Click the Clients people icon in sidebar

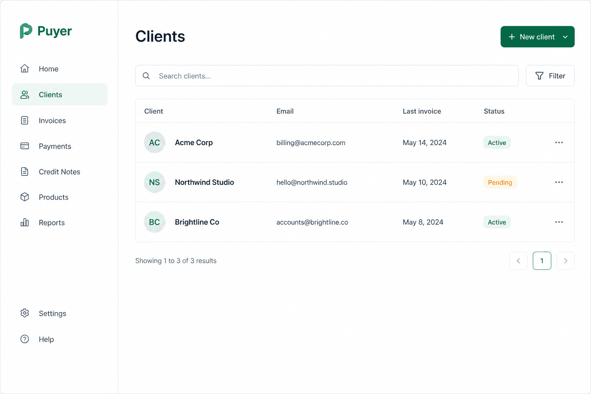[25, 95]
